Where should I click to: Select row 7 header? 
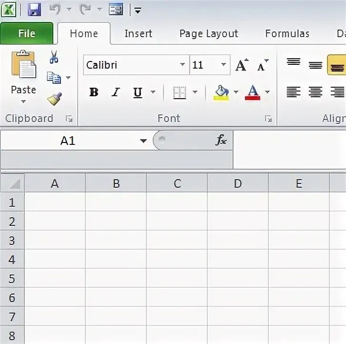[12, 317]
